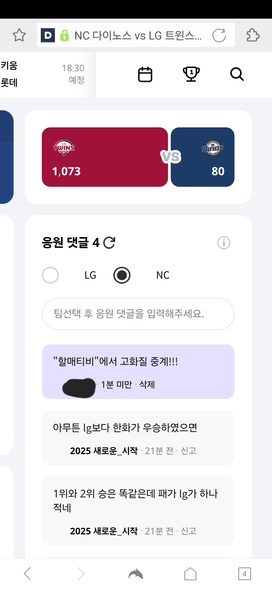Open the game schedule calendar icon
Screen dimensions: 272x589
click(x=145, y=75)
